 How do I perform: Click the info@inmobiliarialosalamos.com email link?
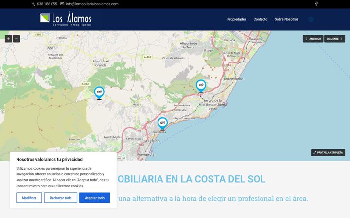(x=92, y=4)
